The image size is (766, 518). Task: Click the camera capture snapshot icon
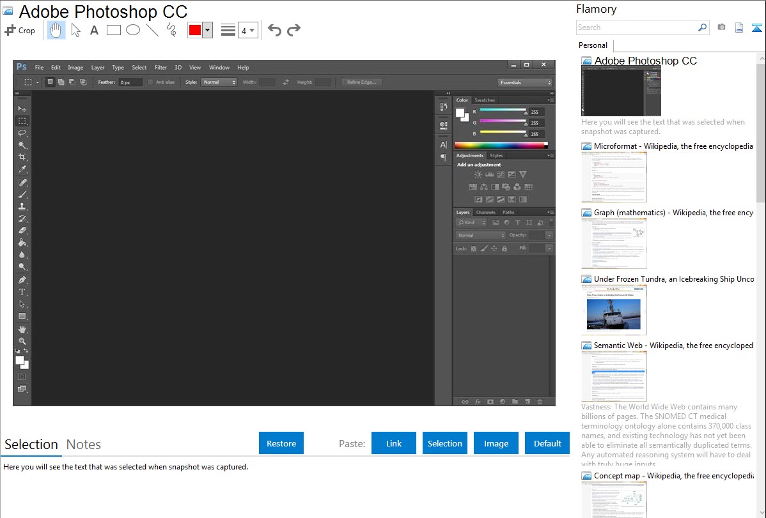coord(721,27)
